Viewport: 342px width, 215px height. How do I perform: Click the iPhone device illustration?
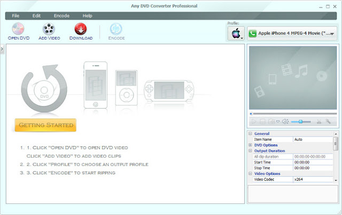[x=96, y=85]
